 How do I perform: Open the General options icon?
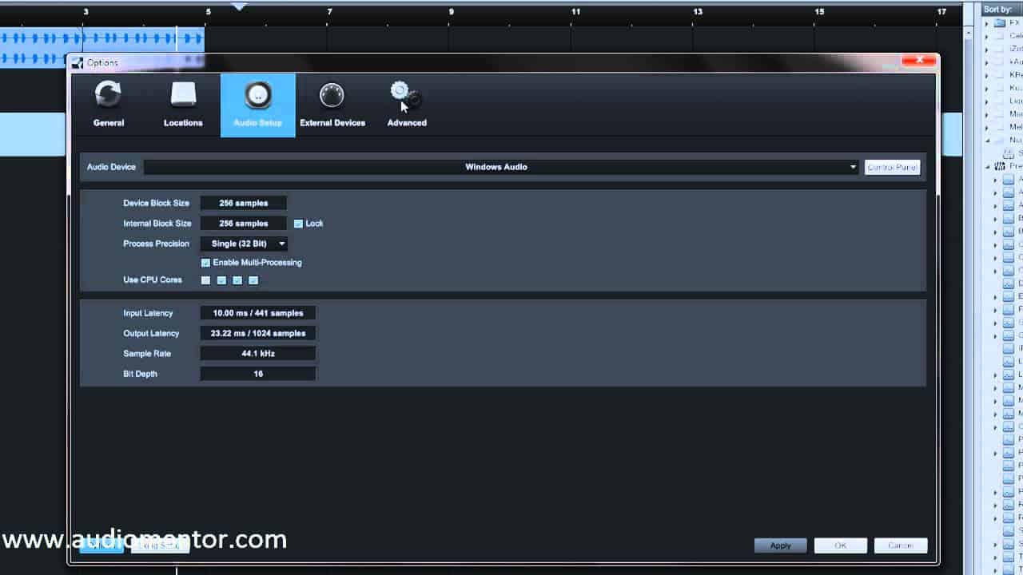coord(108,94)
